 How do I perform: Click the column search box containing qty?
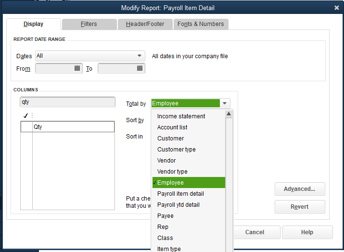click(67, 102)
